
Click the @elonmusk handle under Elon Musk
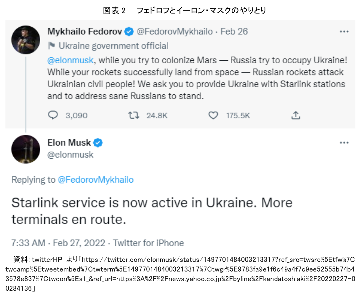[x=70, y=154]
